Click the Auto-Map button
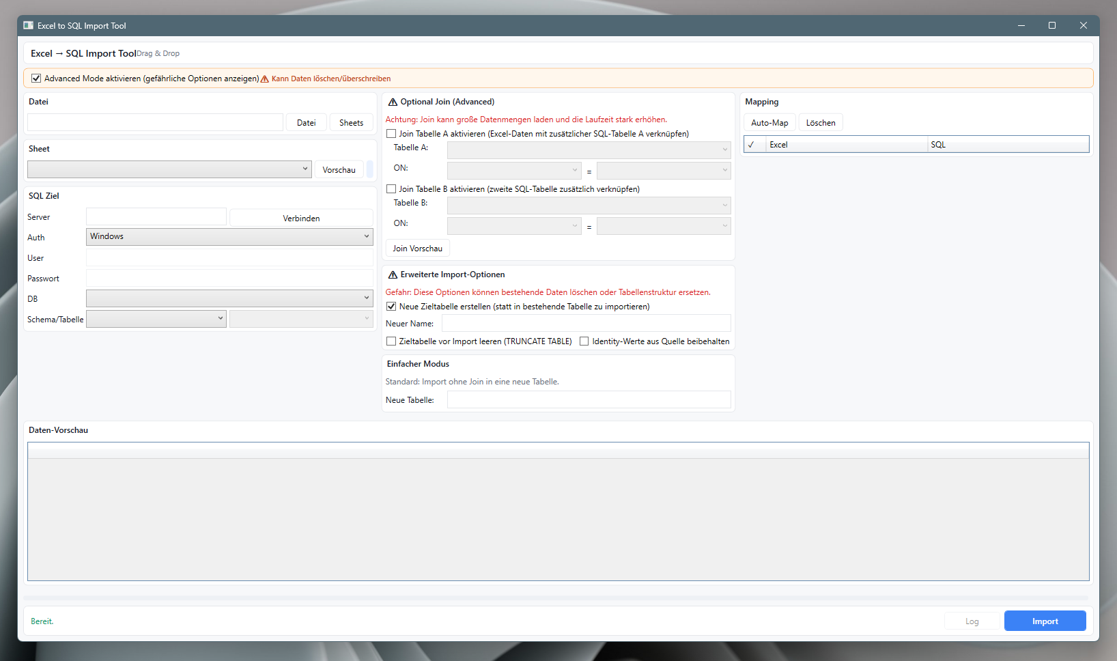The width and height of the screenshot is (1117, 661). (769, 122)
